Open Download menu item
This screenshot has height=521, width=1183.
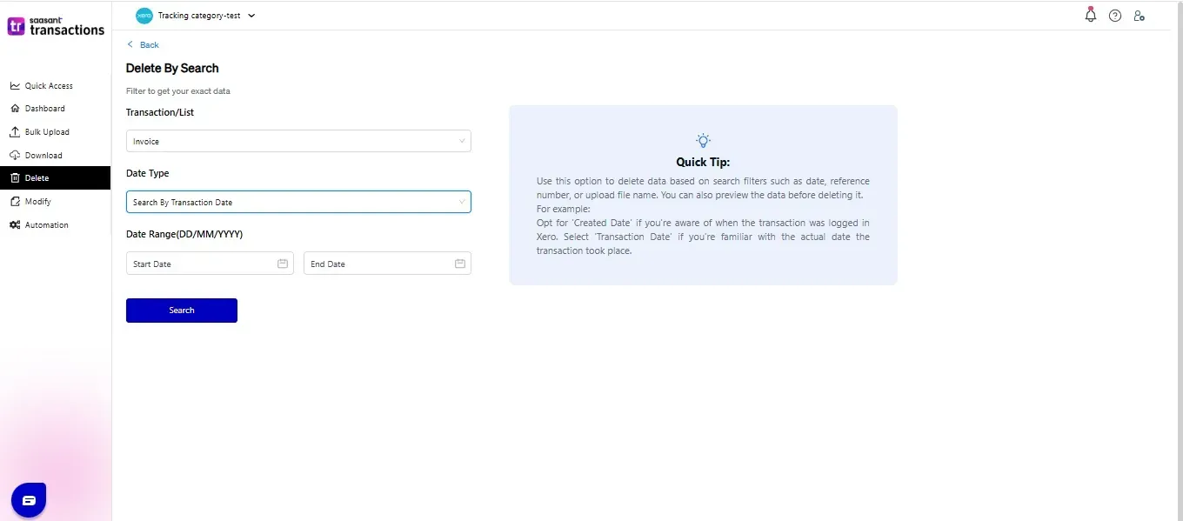[55, 155]
